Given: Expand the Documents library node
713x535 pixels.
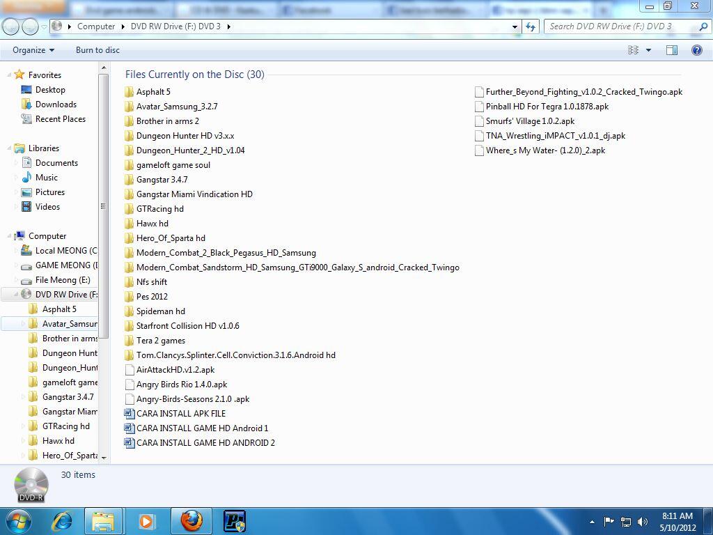Looking at the screenshot, I should (16, 163).
